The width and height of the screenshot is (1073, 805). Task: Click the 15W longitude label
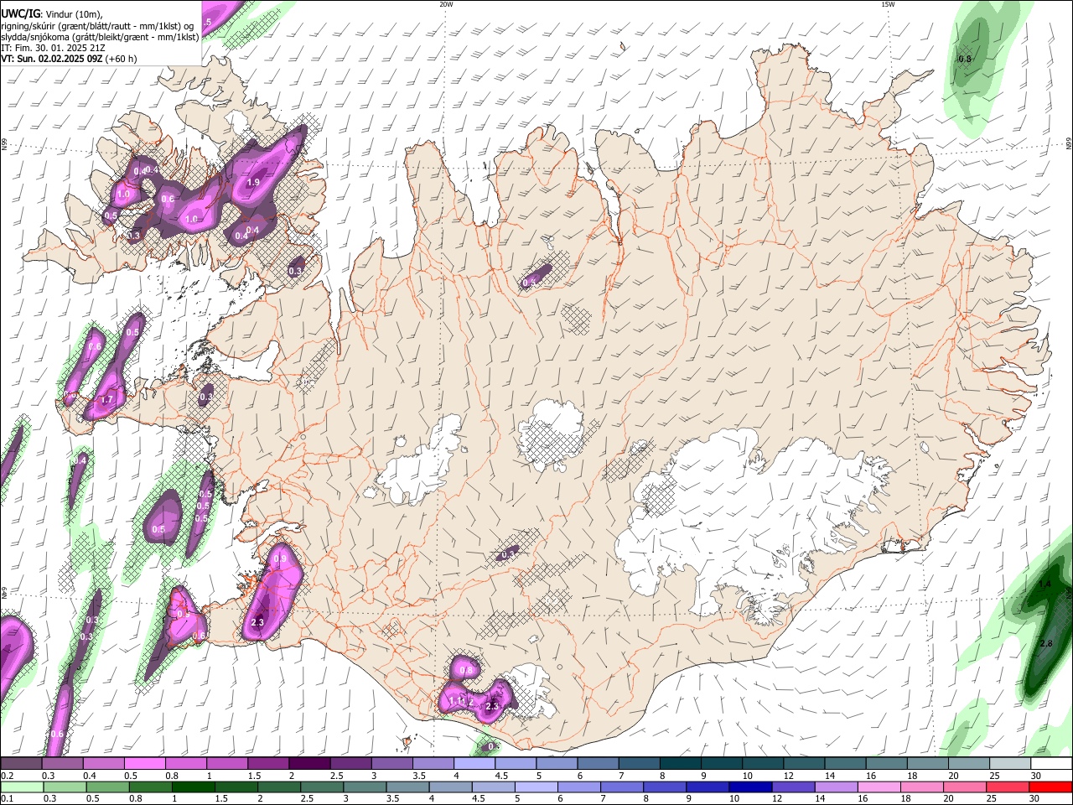[889, 4]
